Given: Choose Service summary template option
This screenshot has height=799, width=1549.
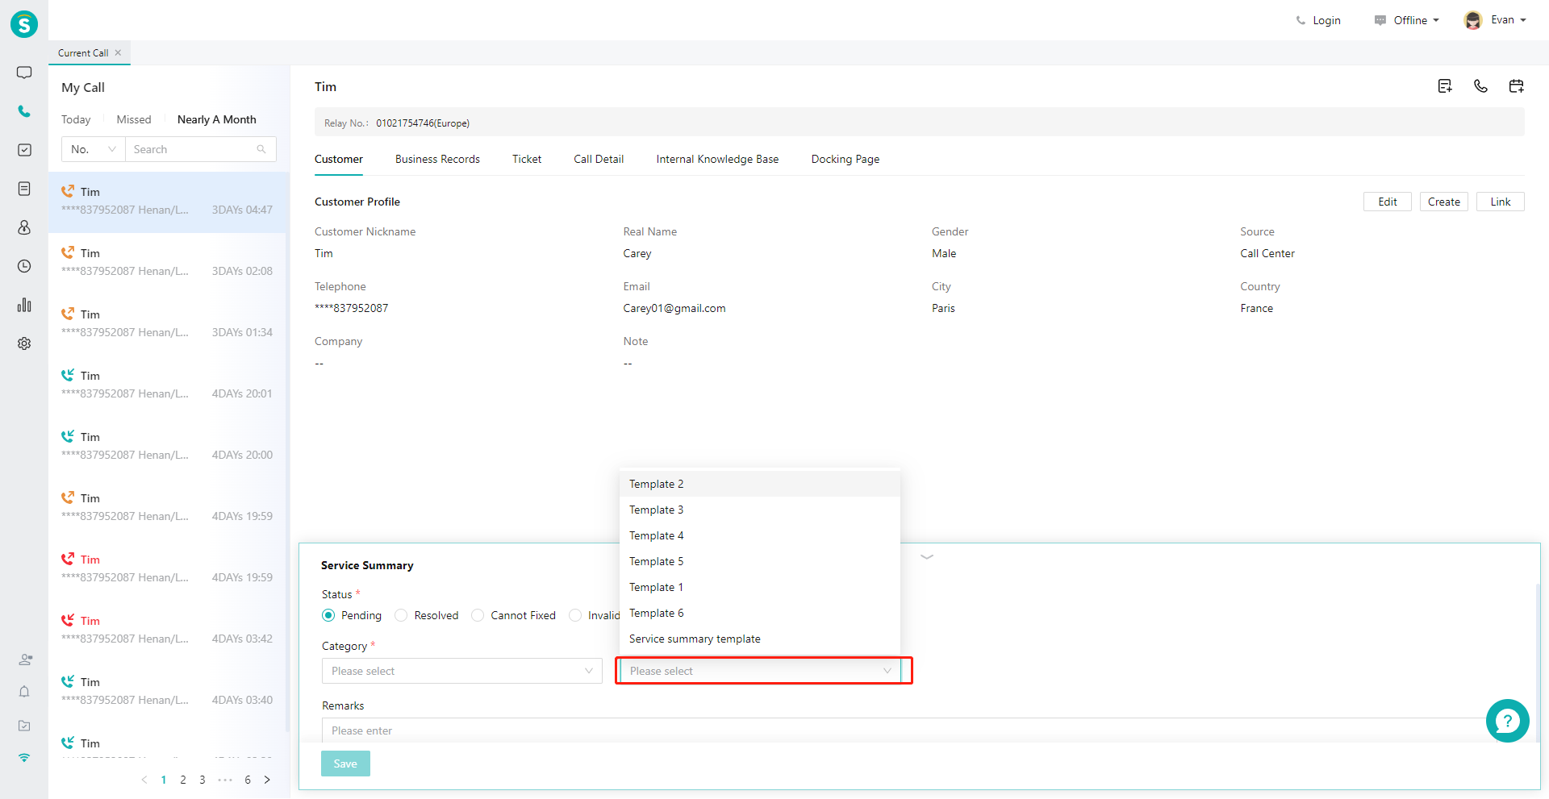Looking at the screenshot, I should point(760,639).
